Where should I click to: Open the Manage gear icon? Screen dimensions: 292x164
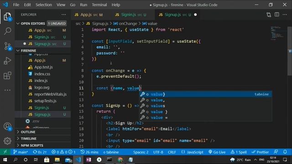point(7,141)
